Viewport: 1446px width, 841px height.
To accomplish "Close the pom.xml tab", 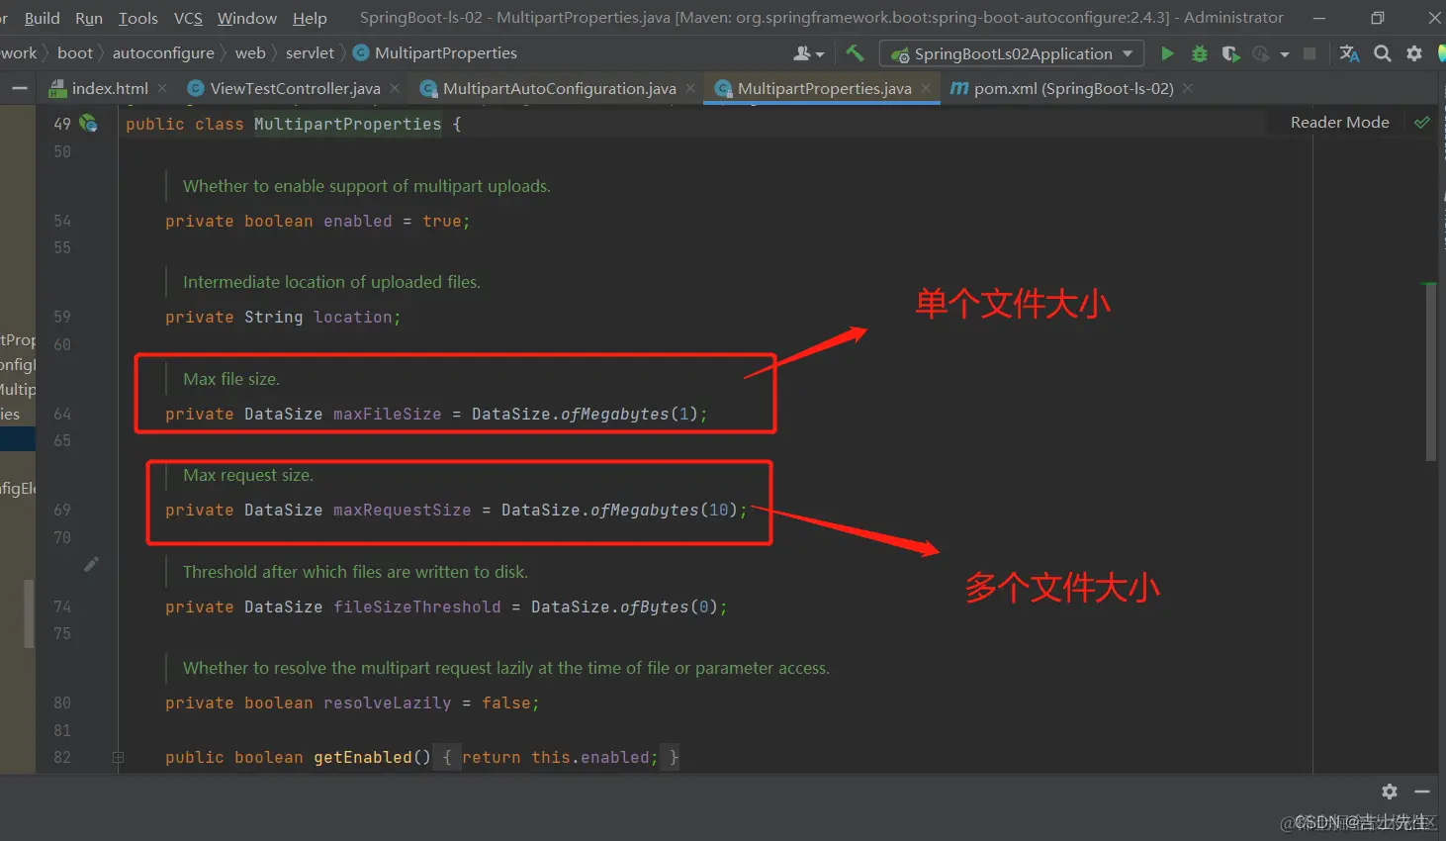I will coord(1188,88).
